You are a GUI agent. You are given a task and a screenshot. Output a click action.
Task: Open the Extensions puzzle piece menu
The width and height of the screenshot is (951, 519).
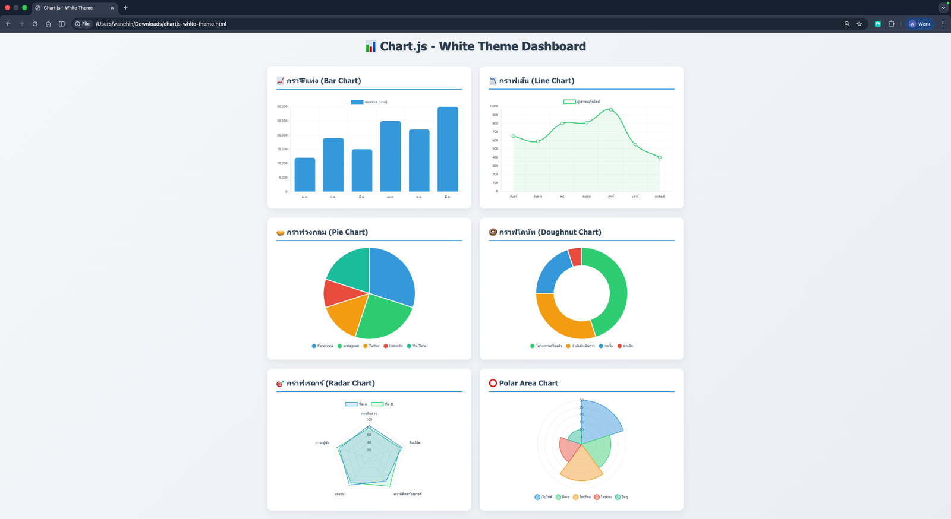pos(891,24)
